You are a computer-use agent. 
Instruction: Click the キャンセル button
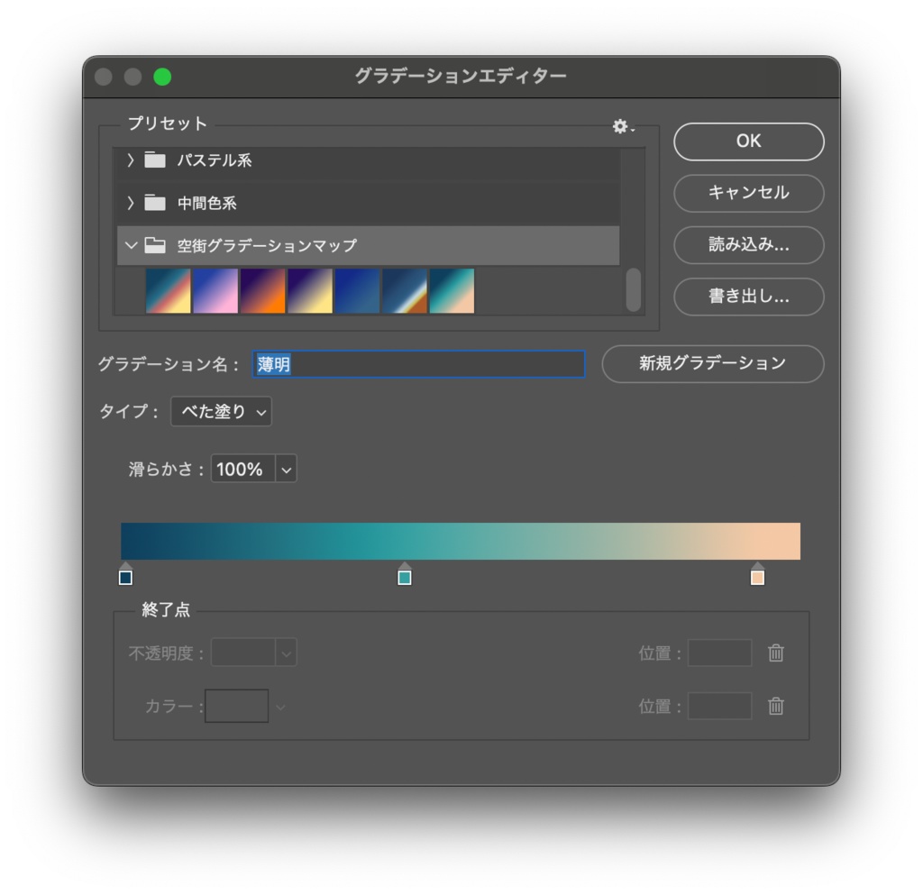tap(749, 193)
